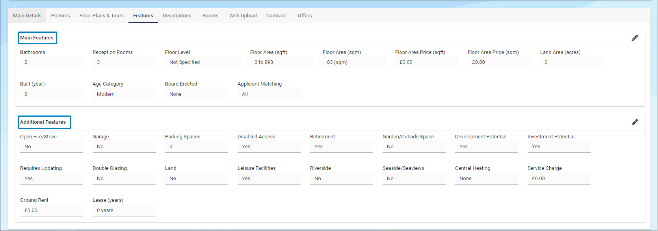658x231 pixels.
Task: Click the Floor Area (sqft) field '0 to 893'
Action: [x=282, y=62]
